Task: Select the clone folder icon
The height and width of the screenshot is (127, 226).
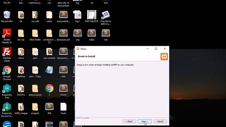Action: click(x=21, y=52)
